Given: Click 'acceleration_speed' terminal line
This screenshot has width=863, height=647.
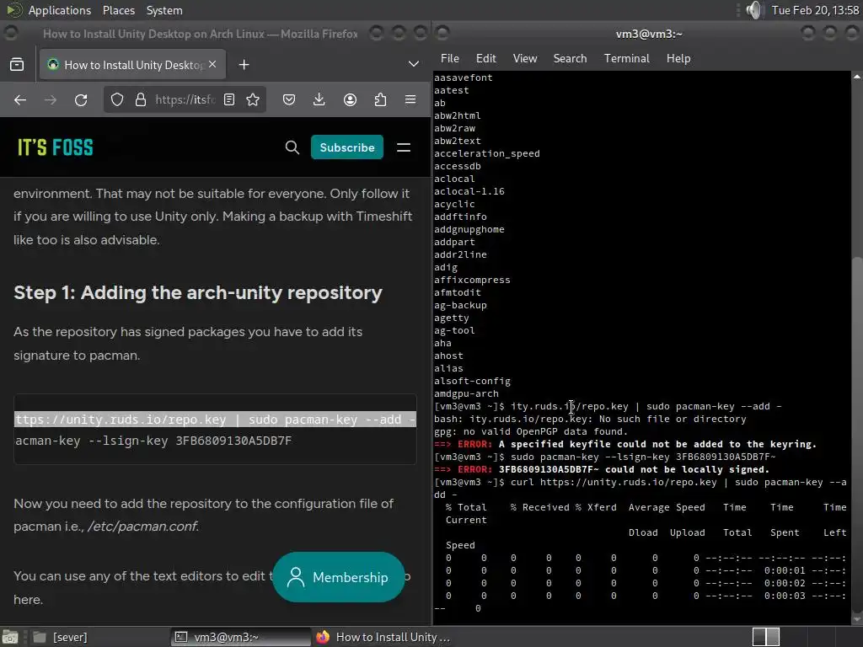Looking at the screenshot, I should pyautogui.click(x=487, y=153).
